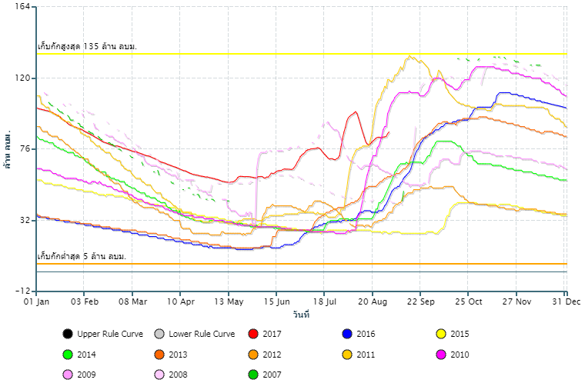
Task: Click the pink 2009 legend circle
Action: [x=68, y=375]
